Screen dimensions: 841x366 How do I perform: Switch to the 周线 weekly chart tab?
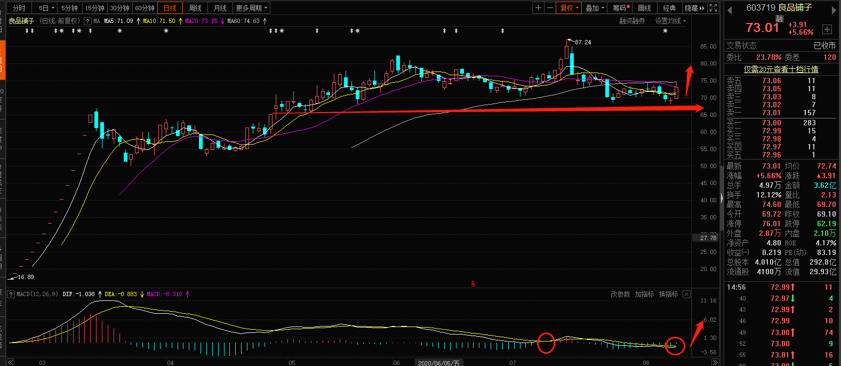click(x=195, y=8)
